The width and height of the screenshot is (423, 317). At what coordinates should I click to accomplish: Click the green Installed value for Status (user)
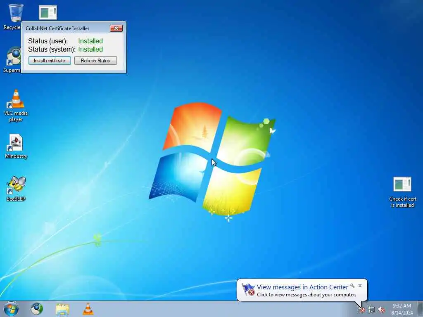coord(90,41)
